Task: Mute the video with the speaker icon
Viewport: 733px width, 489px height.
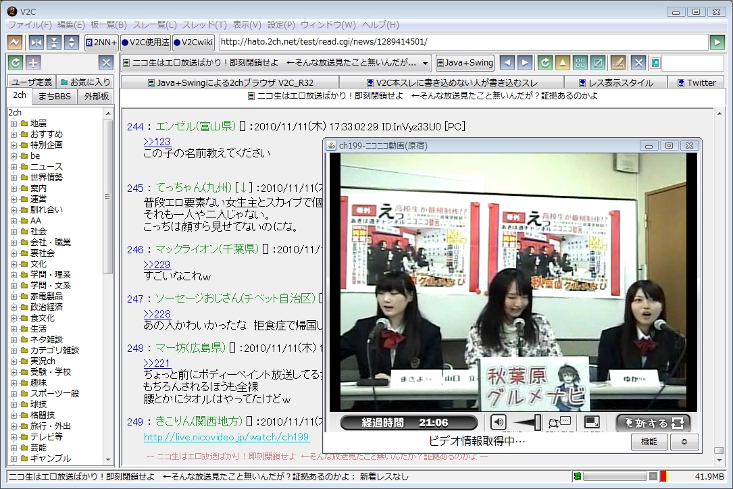Action: (x=499, y=423)
